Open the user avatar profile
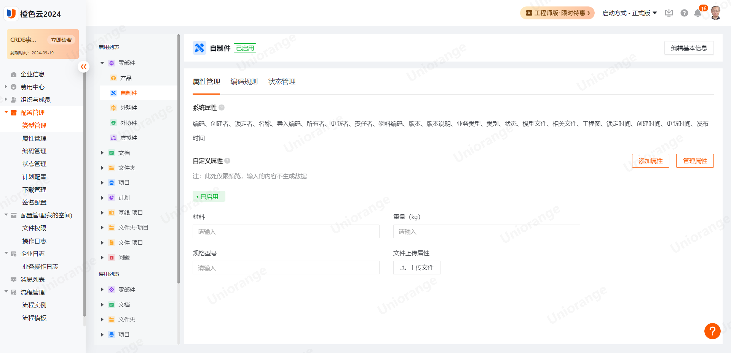The width and height of the screenshot is (731, 353). click(715, 13)
